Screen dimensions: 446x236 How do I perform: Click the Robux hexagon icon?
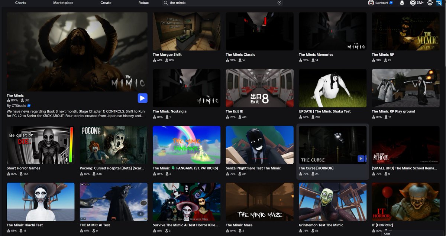(x=413, y=3)
